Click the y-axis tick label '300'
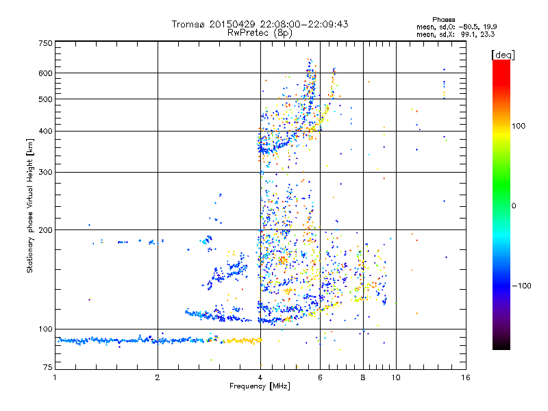548x411 pixels. click(x=45, y=172)
